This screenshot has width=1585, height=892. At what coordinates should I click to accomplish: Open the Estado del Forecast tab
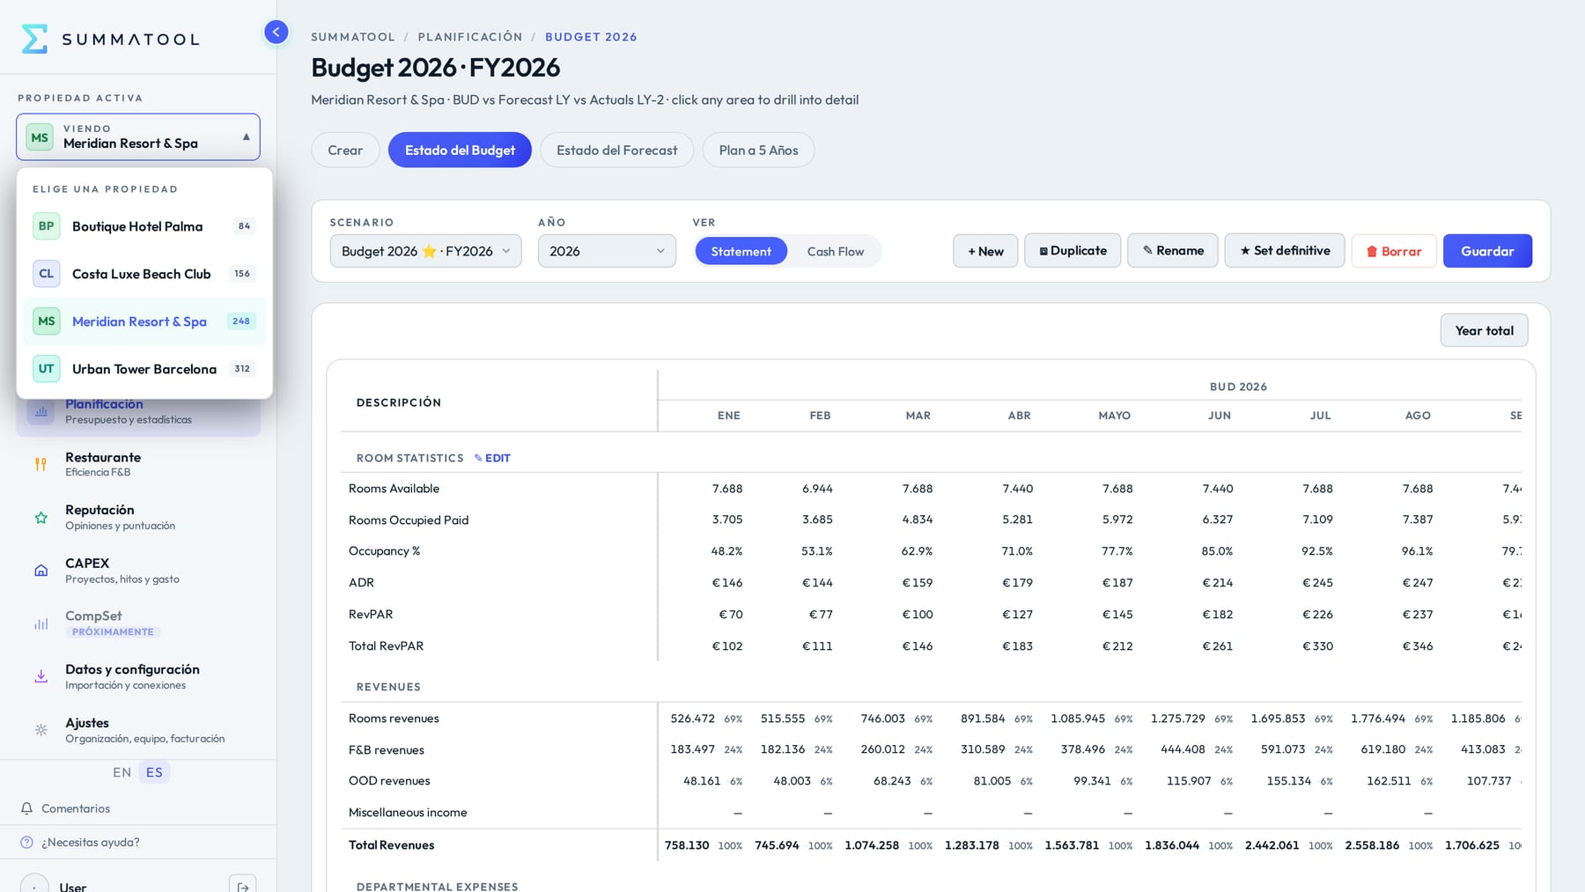(x=616, y=150)
